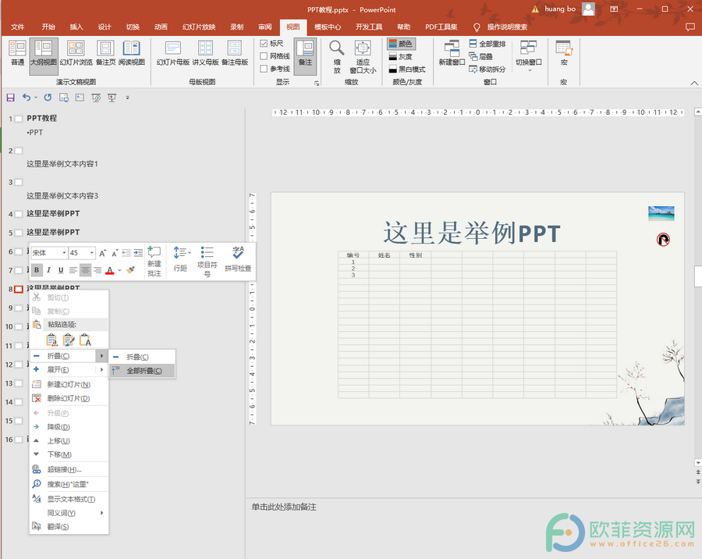Open the comments pane icon at top right
Screen dimensions: 702x559
690,27
